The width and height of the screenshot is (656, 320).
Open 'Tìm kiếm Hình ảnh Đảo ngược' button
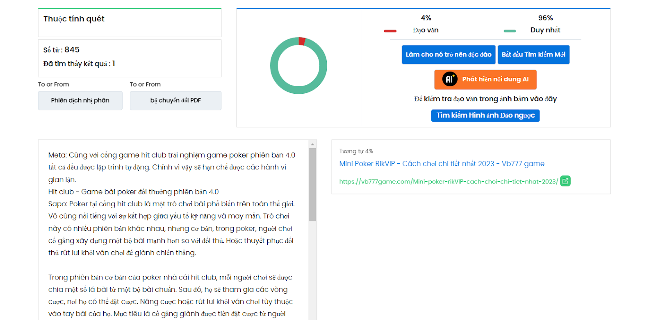(485, 115)
